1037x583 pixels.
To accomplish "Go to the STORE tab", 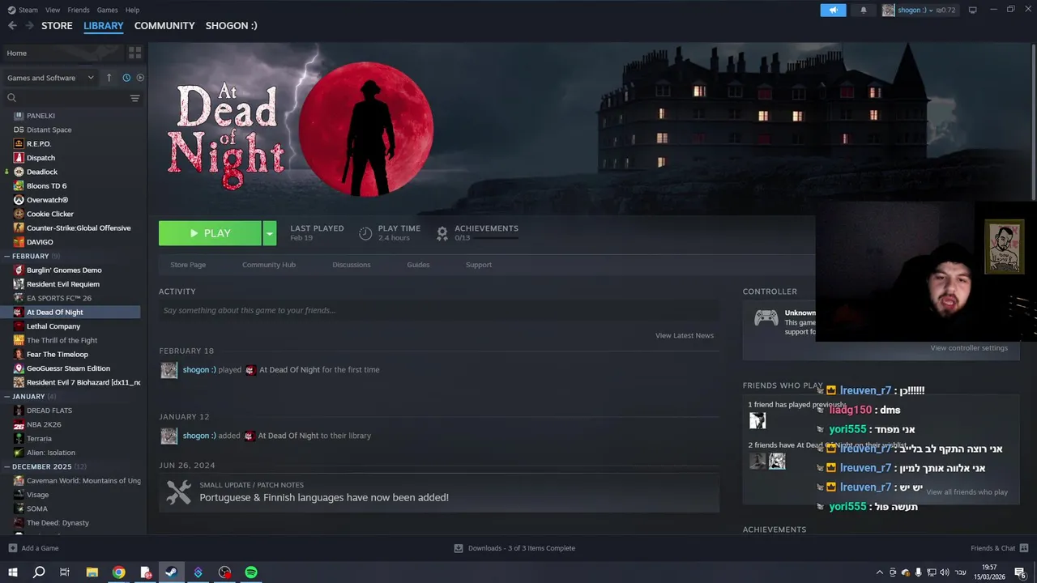I will click(x=57, y=26).
